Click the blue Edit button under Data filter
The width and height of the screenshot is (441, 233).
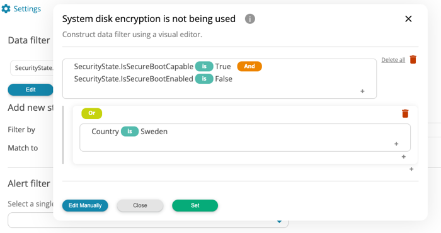[x=30, y=89]
